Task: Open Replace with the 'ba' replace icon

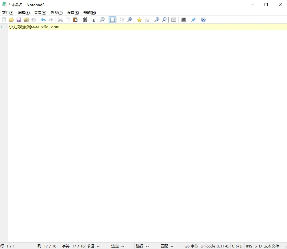Action: pos(92,19)
